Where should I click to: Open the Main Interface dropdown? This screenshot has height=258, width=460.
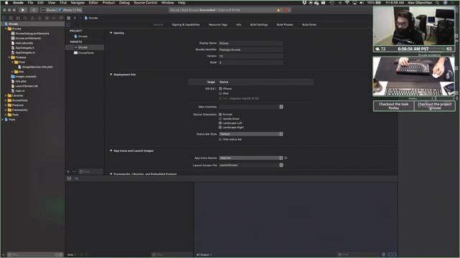click(x=251, y=107)
